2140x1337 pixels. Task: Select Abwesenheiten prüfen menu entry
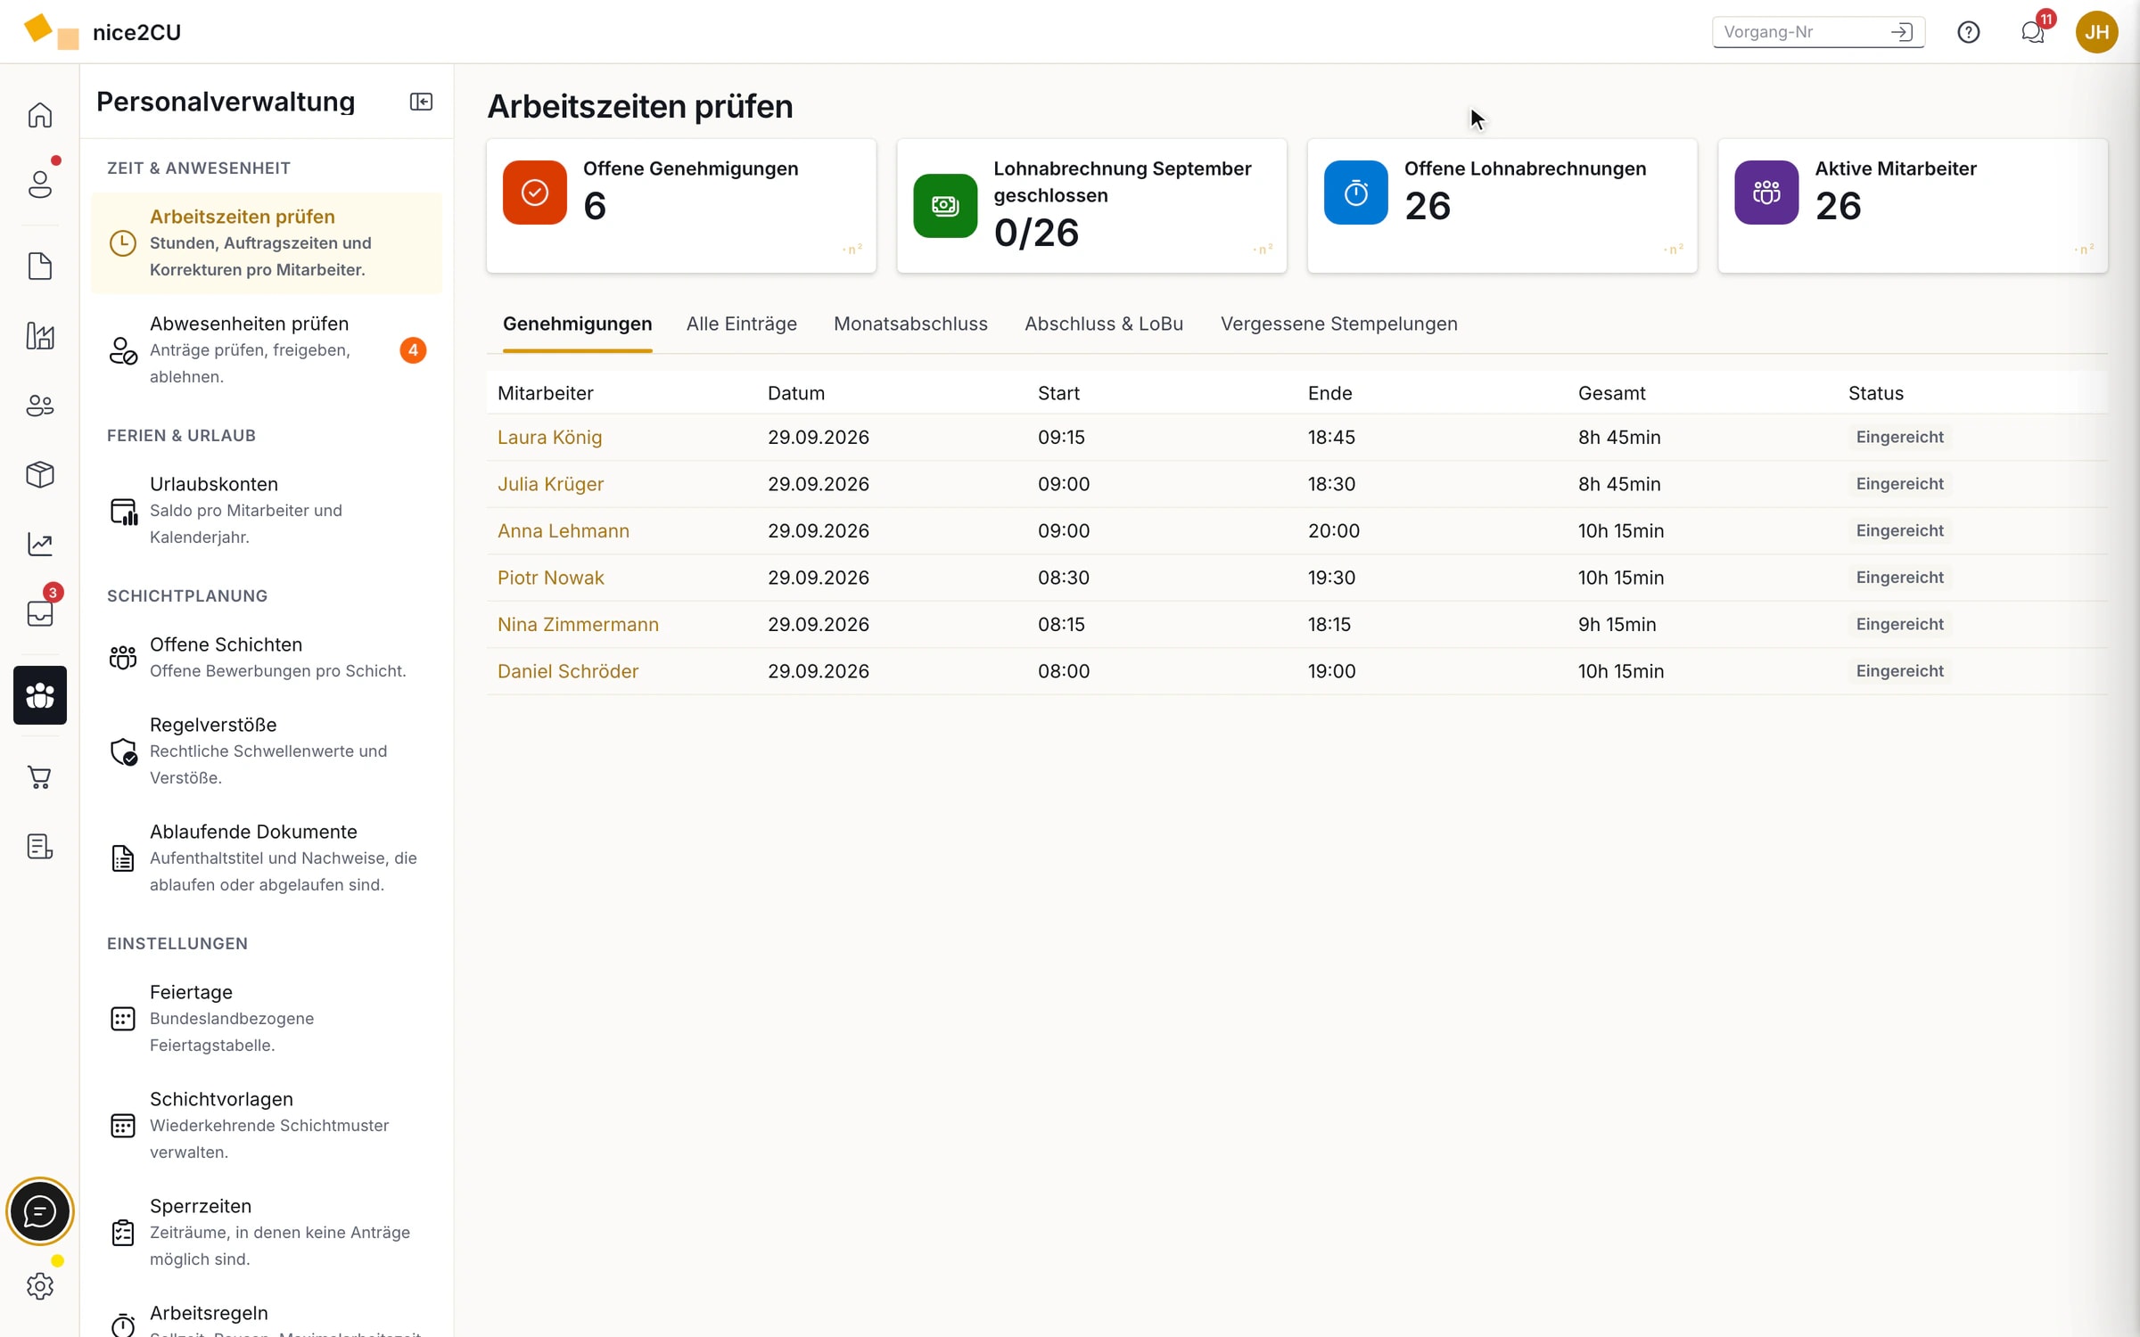click(266, 349)
